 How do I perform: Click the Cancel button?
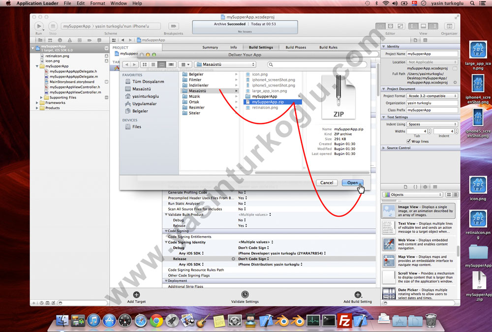click(x=327, y=182)
